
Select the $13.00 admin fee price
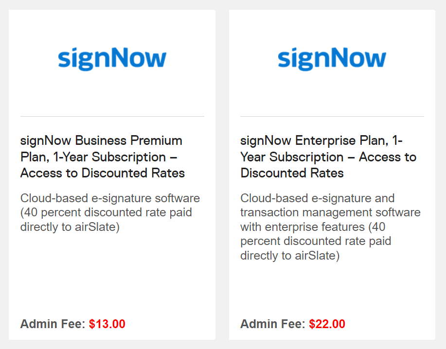click(107, 324)
